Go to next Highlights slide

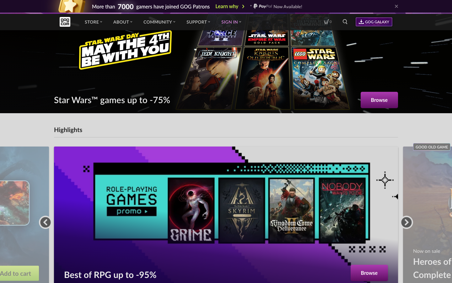406,222
